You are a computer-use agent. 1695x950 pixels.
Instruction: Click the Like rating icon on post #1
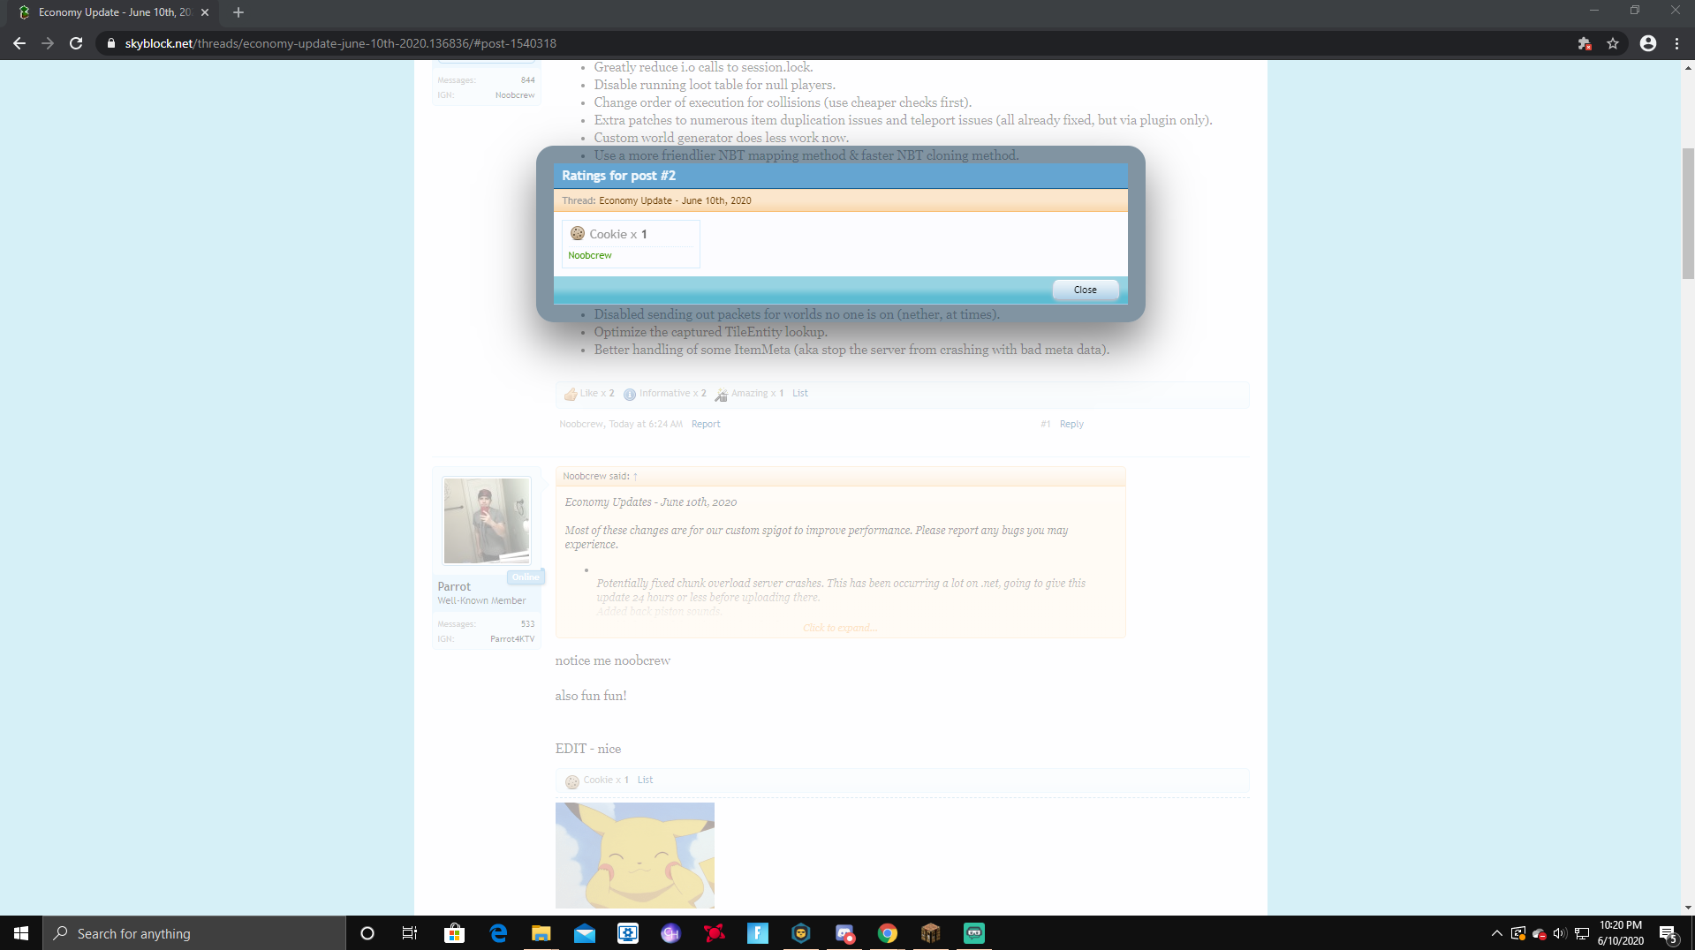(571, 394)
